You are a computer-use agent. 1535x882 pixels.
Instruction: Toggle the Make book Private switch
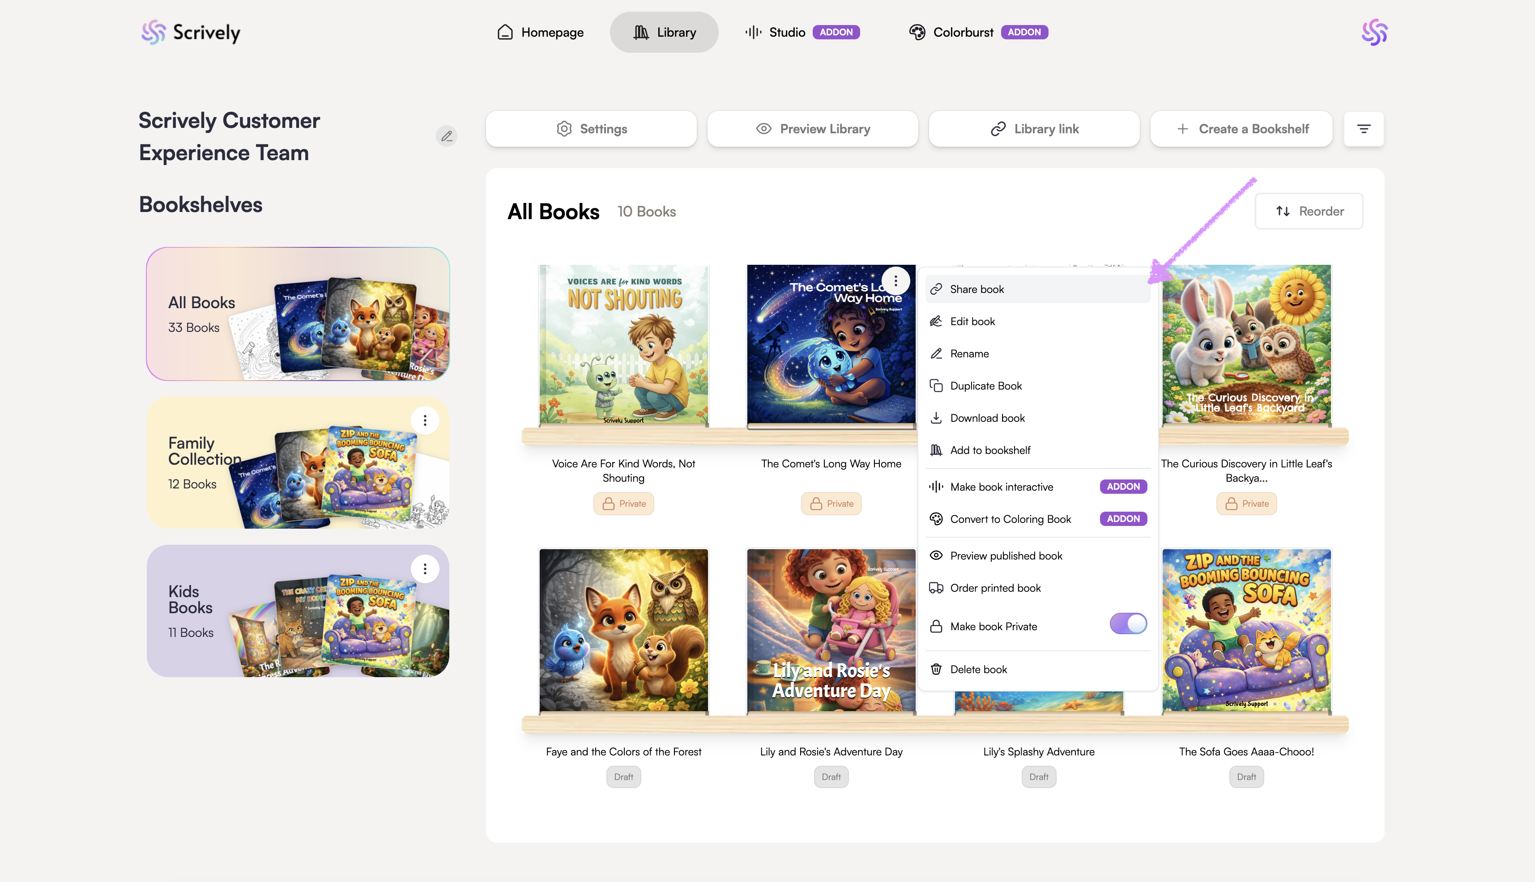[x=1128, y=623]
